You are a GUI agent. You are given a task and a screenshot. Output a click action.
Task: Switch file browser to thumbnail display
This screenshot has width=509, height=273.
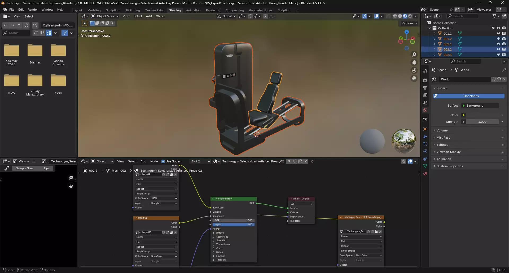pyautogui.click(x=49, y=33)
